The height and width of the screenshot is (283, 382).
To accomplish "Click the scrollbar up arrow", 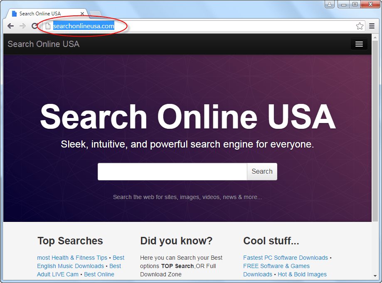I will (x=375, y=37).
